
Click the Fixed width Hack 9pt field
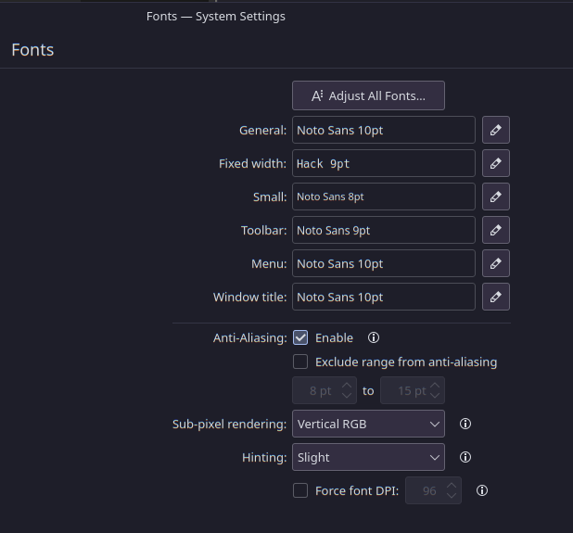pyautogui.click(x=384, y=164)
